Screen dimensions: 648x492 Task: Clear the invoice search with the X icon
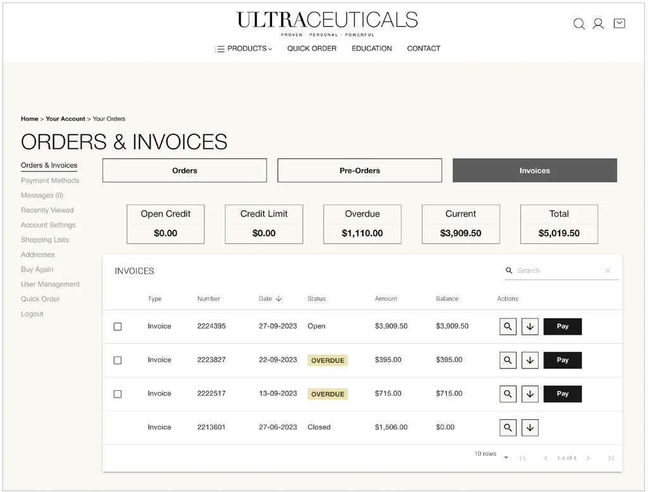pyautogui.click(x=607, y=270)
